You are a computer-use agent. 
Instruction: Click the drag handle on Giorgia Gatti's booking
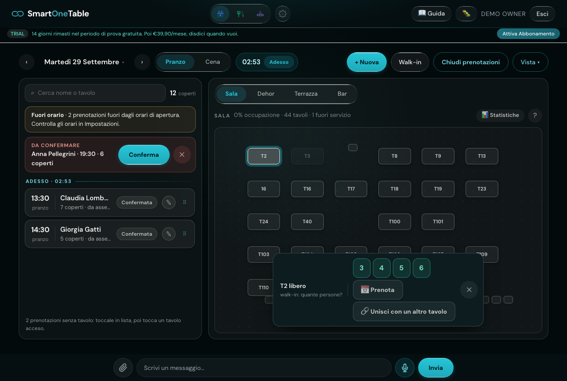coord(185,234)
